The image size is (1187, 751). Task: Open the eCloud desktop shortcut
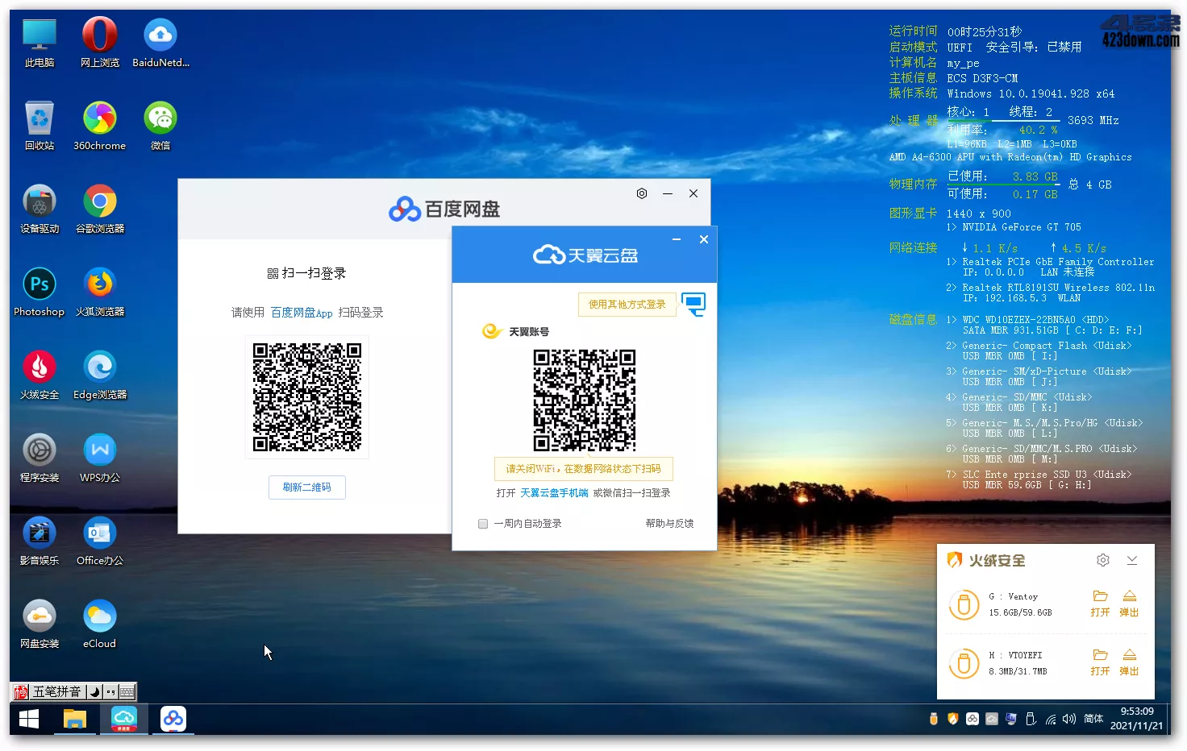coord(99,618)
